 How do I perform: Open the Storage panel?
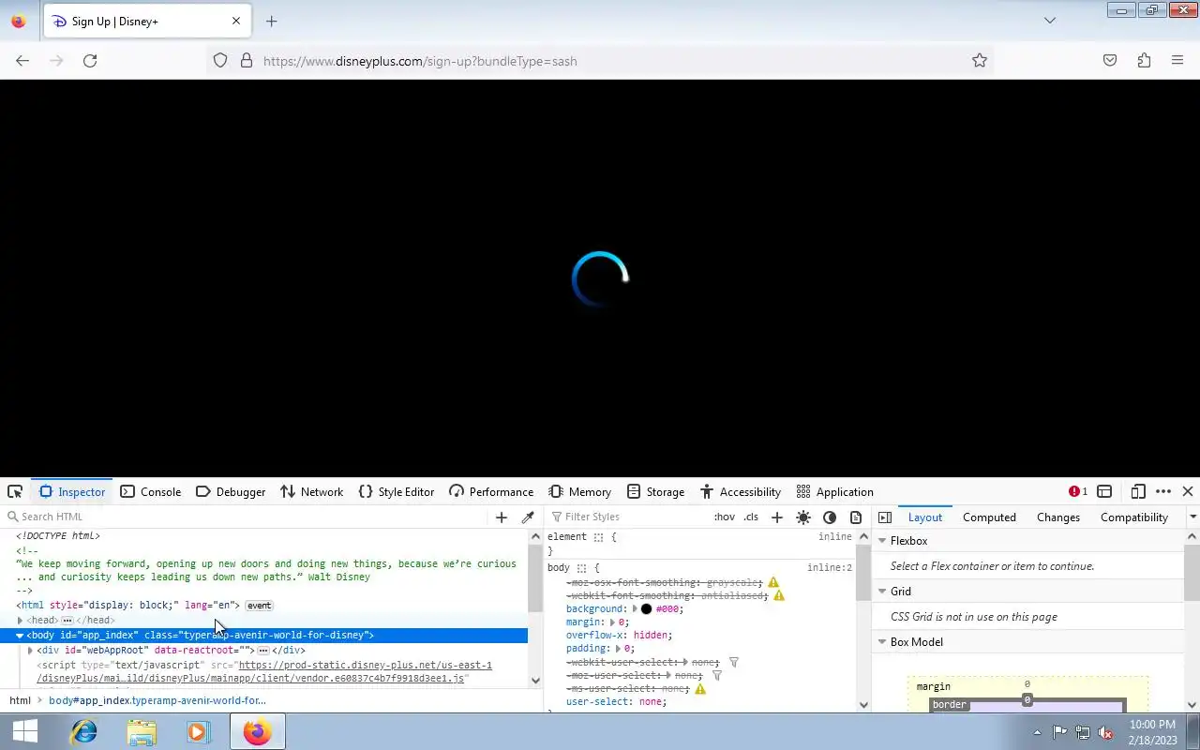[x=655, y=491]
